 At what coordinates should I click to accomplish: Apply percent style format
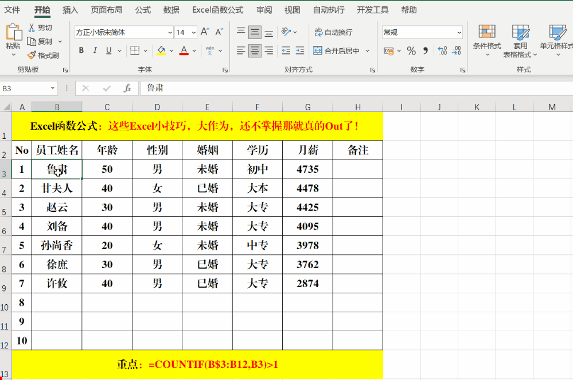point(411,51)
